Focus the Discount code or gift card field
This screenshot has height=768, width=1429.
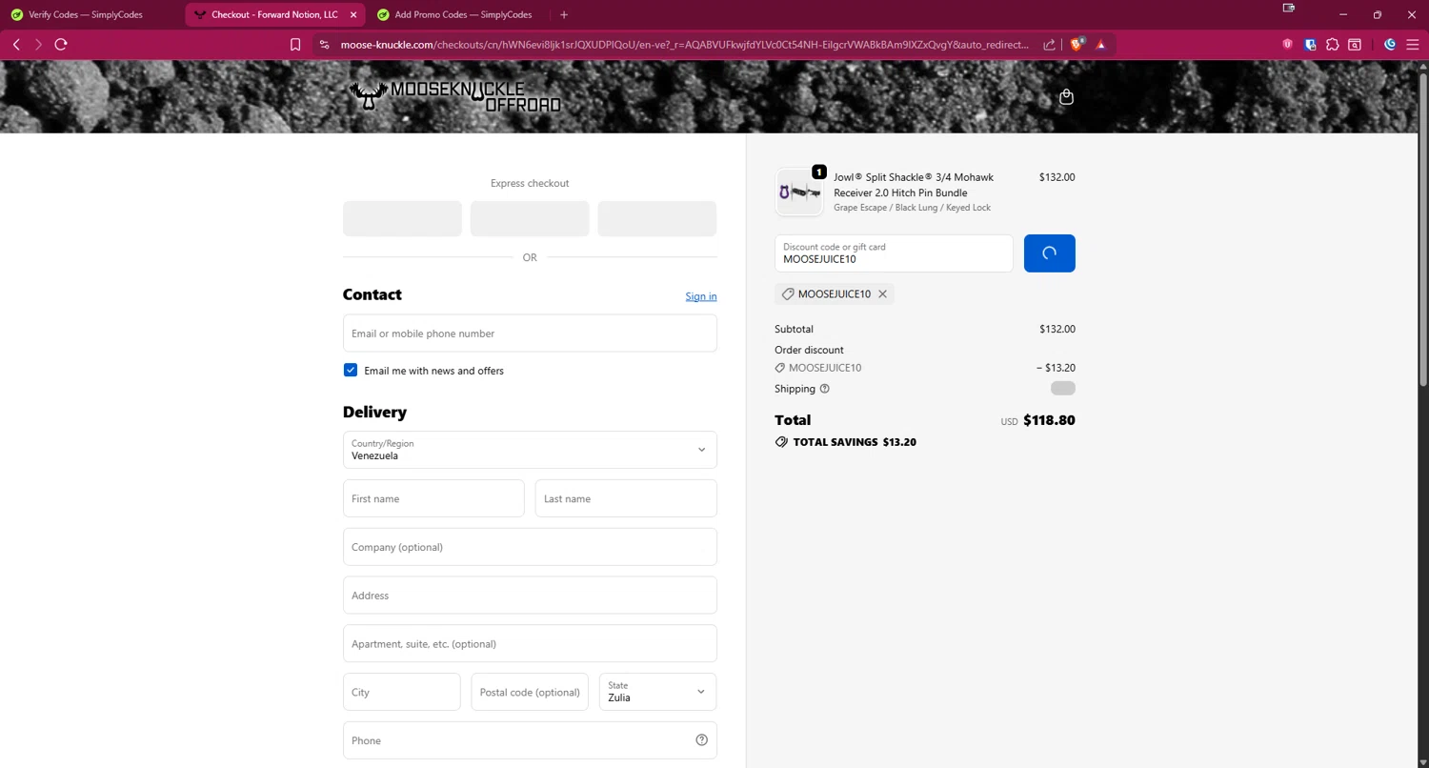tap(894, 253)
